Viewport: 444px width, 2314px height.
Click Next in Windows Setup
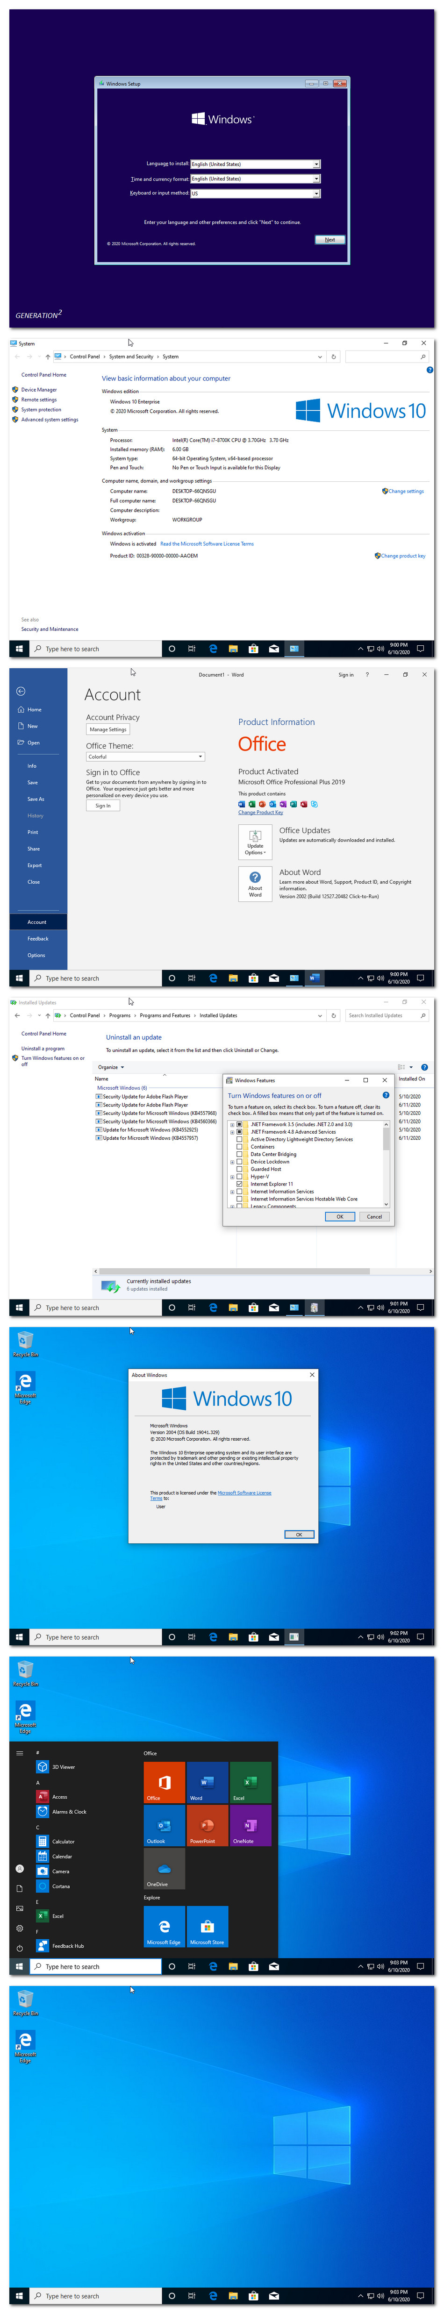[x=330, y=240]
